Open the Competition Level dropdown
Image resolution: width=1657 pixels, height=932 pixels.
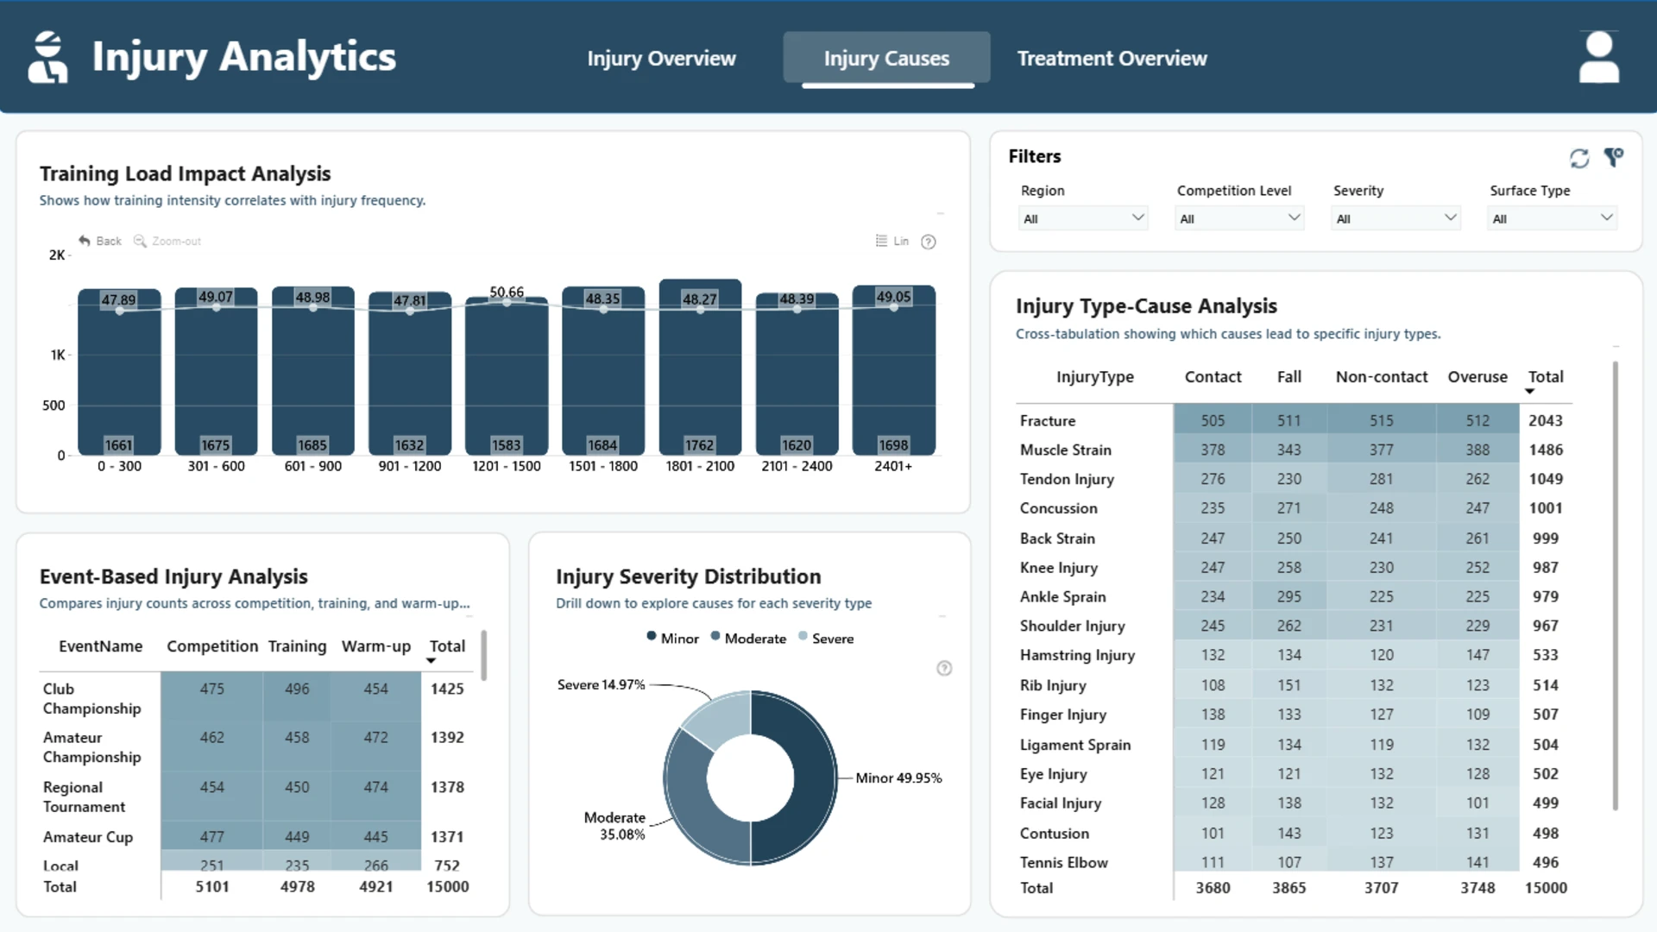[x=1240, y=218]
